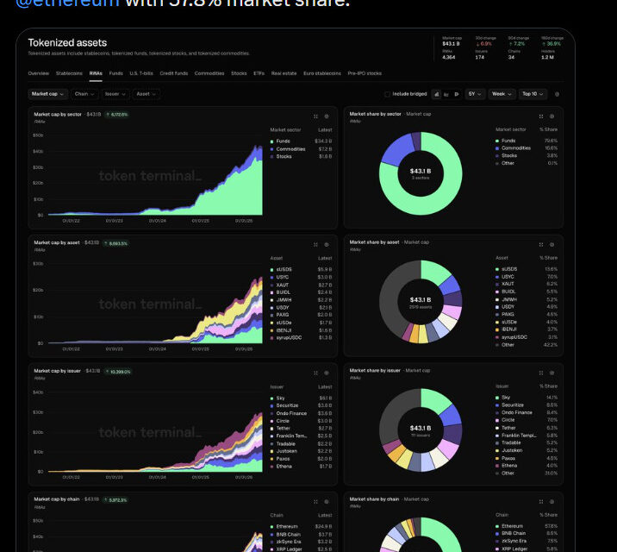Open settings for Market share by asset chart
Screen dimensions: 617x552
pos(552,244)
